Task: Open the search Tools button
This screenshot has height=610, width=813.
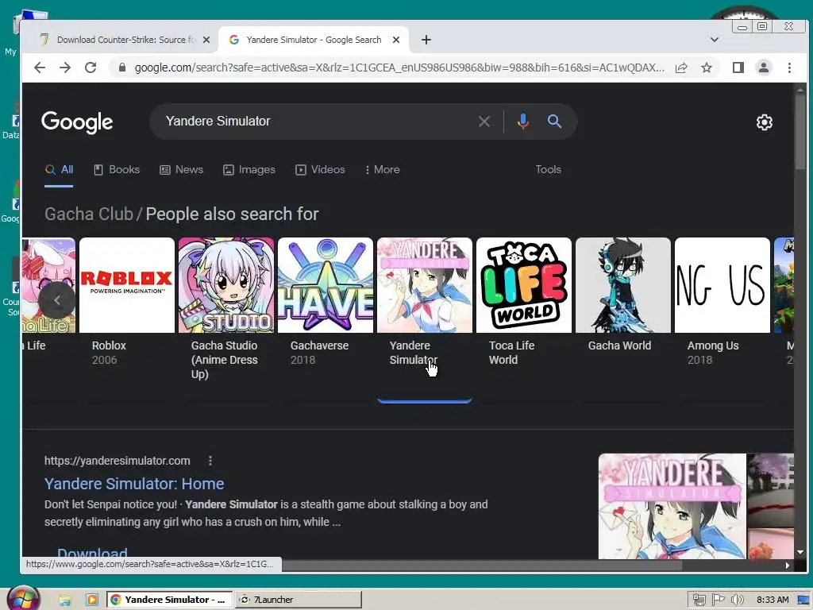Action: [x=548, y=170]
